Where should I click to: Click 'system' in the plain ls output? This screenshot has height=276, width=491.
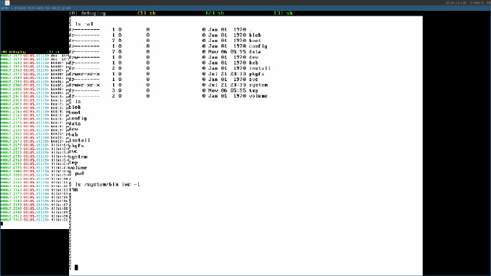[x=78, y=156]
